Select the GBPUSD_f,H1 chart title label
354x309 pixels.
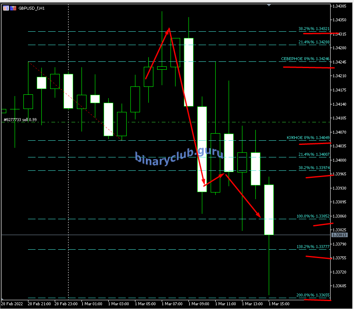pyautogui.click(x=32, y=8)
